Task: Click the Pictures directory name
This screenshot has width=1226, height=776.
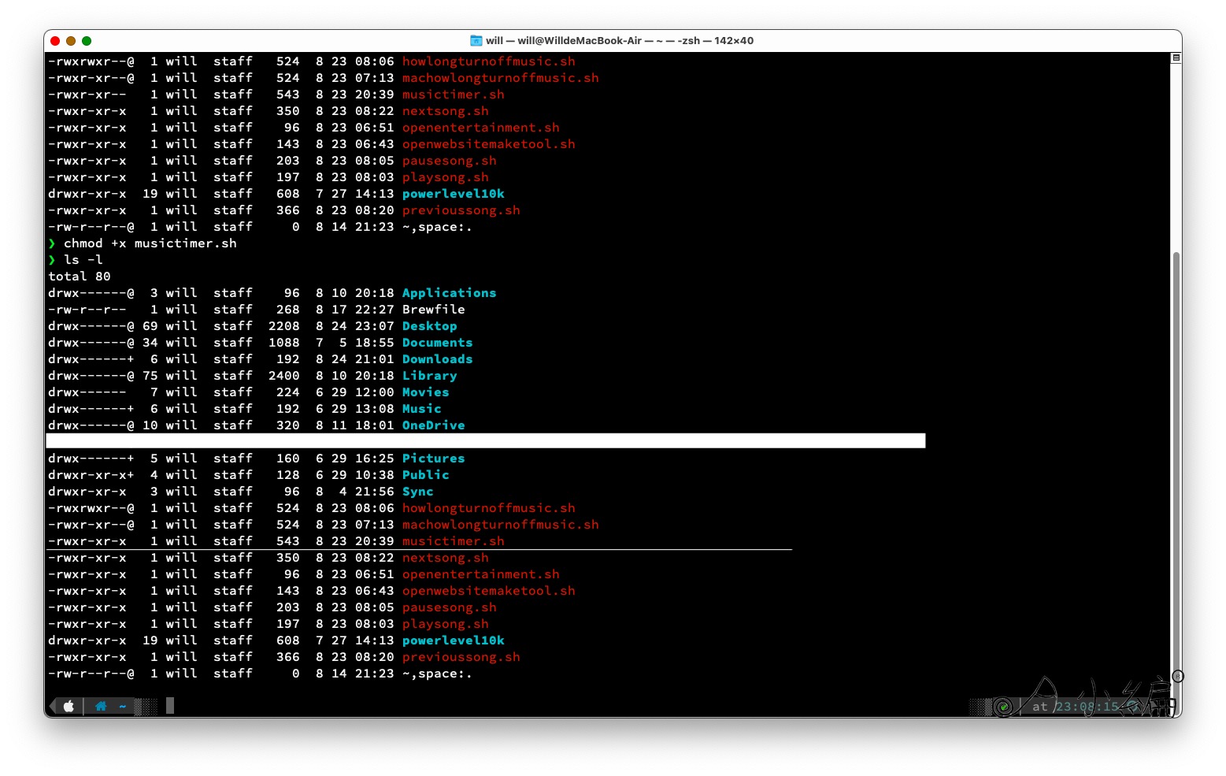Action: tap(434, 459)
